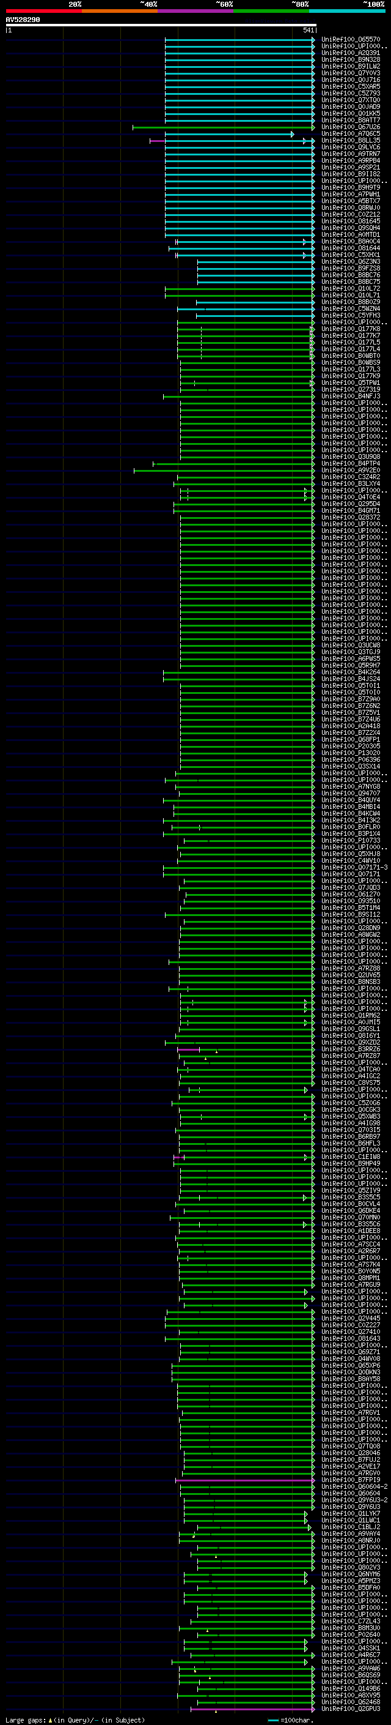Open hit label UniRef100_O81644
Viewport: 391px width, 1725px height.
351,248
